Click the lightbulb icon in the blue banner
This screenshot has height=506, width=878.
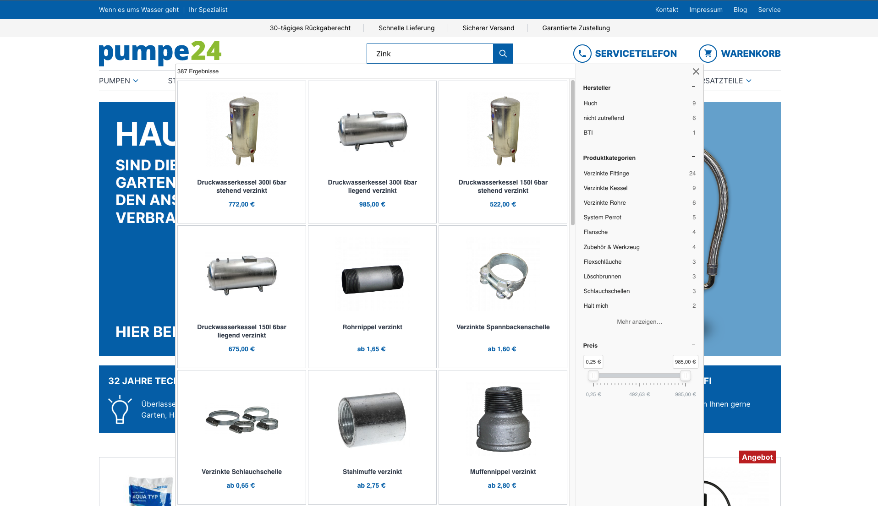(120, 410)
